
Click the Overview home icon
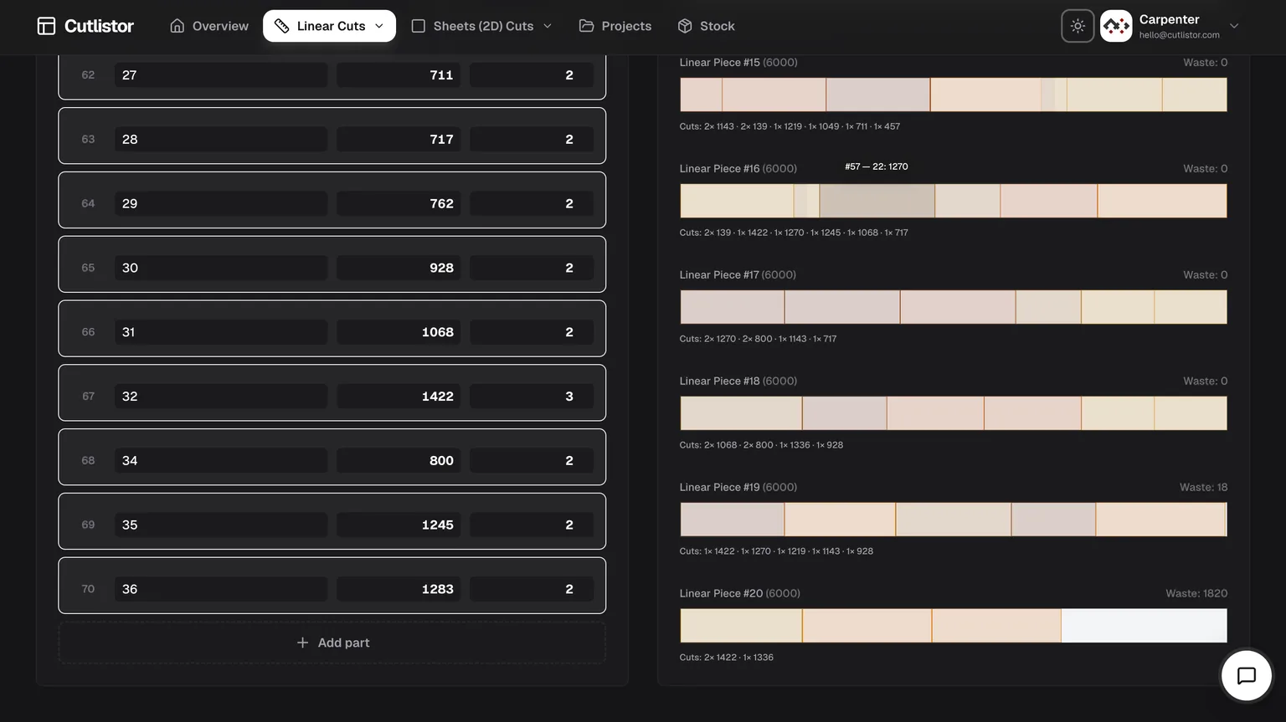(177, 26)
